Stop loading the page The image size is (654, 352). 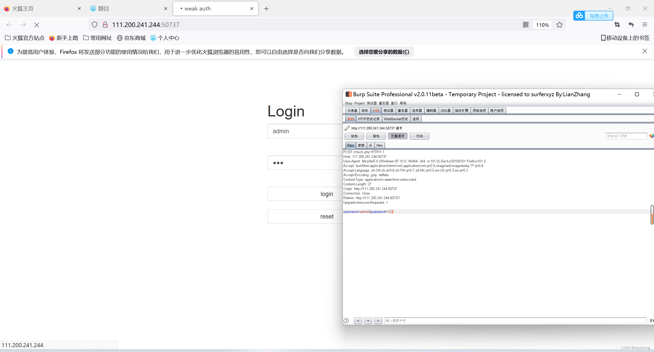click(x=37, y=25)
